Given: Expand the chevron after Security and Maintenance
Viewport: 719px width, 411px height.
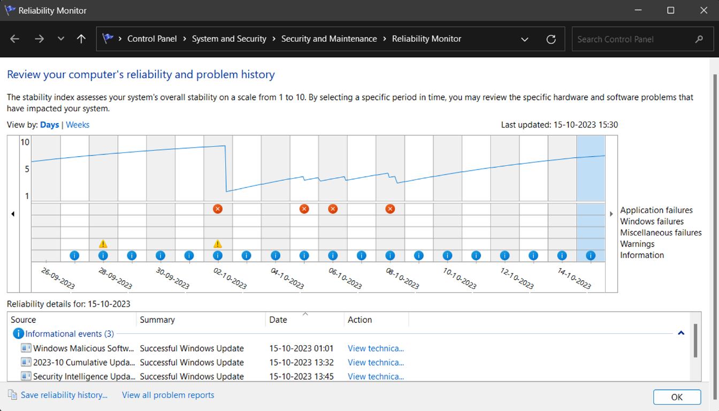Looking at the screenshot, I should (385, 39).
